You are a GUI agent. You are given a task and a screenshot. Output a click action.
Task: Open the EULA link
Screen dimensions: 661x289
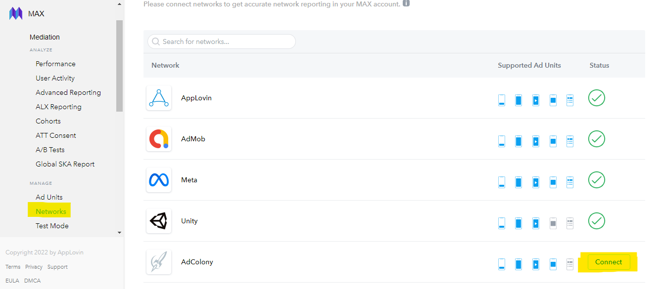pyautogui.click(x=12, y=281)
